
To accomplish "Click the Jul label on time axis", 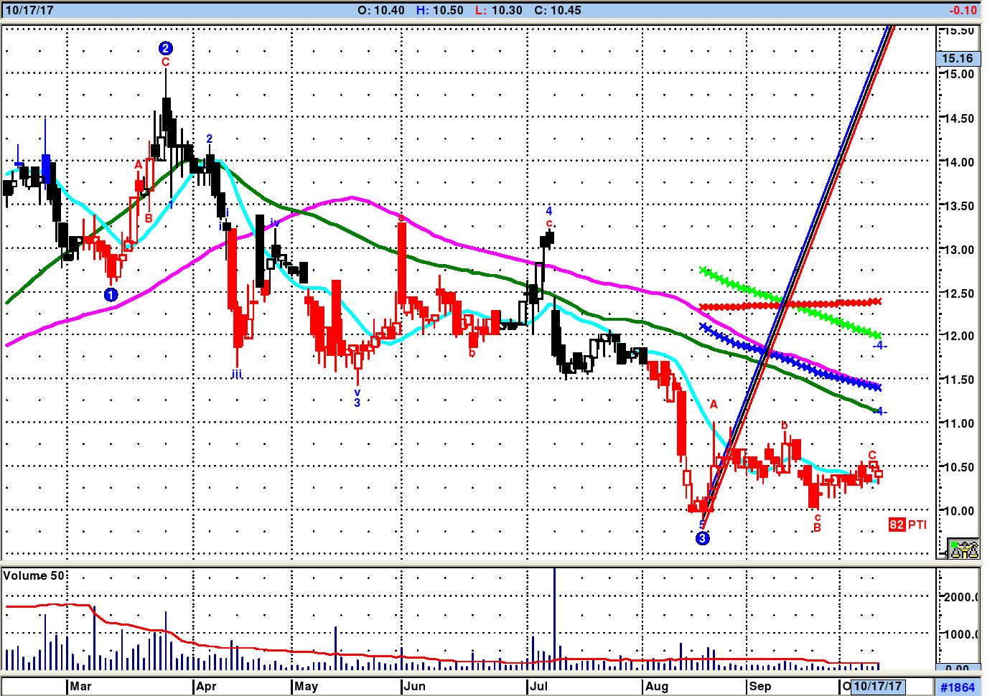I will coord(538,686).
